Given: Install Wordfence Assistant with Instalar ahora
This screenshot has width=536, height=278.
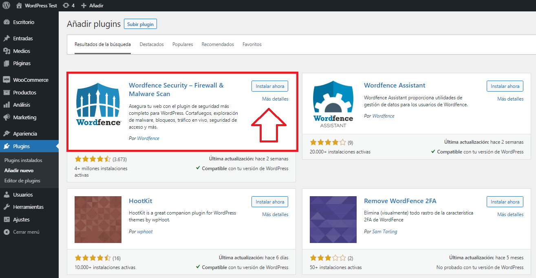Looking at the screenshot, I should click(505, 86).
